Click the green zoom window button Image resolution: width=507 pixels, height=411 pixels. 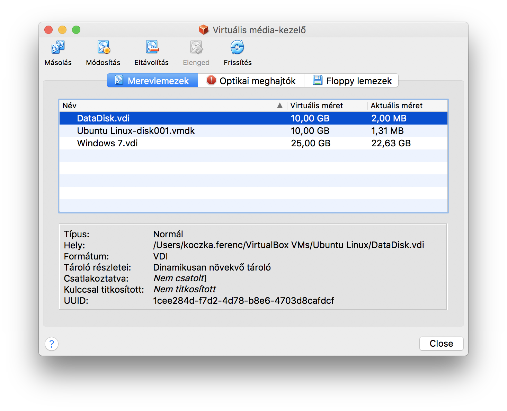pyautogui.click(x=76, y=30)
